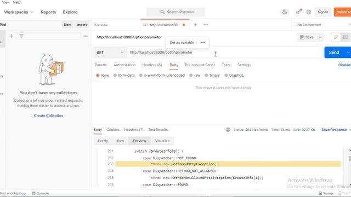This screenshot has width=351, height=197.
Task: Click the Import button
Action: tap(82, 25)
